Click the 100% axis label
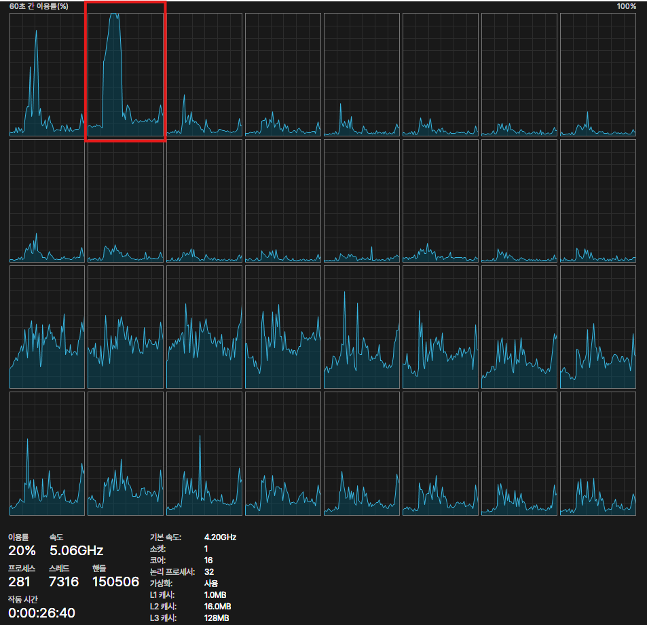 coord(626,6)
